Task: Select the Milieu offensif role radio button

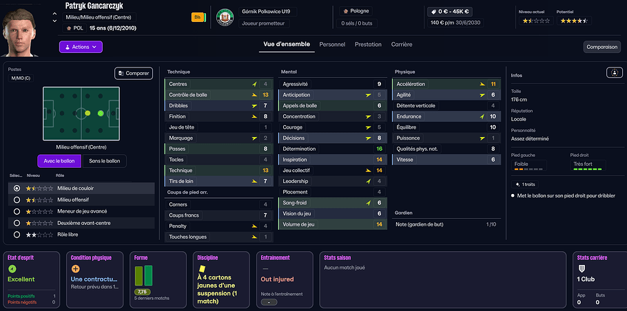Action: click(x=17, y=200)
